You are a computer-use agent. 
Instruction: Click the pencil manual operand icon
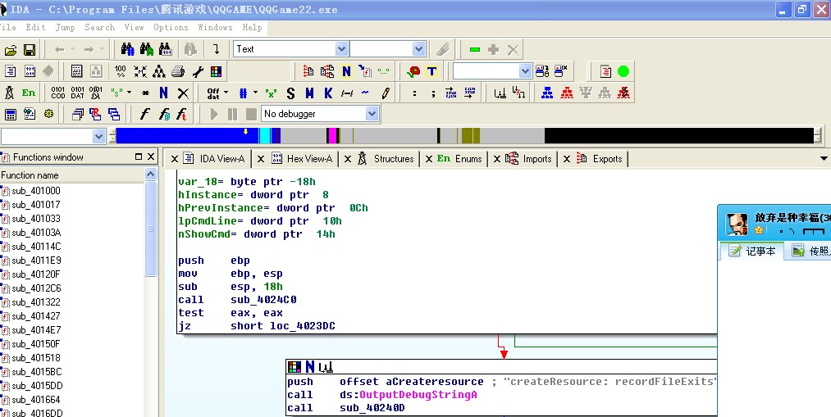(386, 93)
